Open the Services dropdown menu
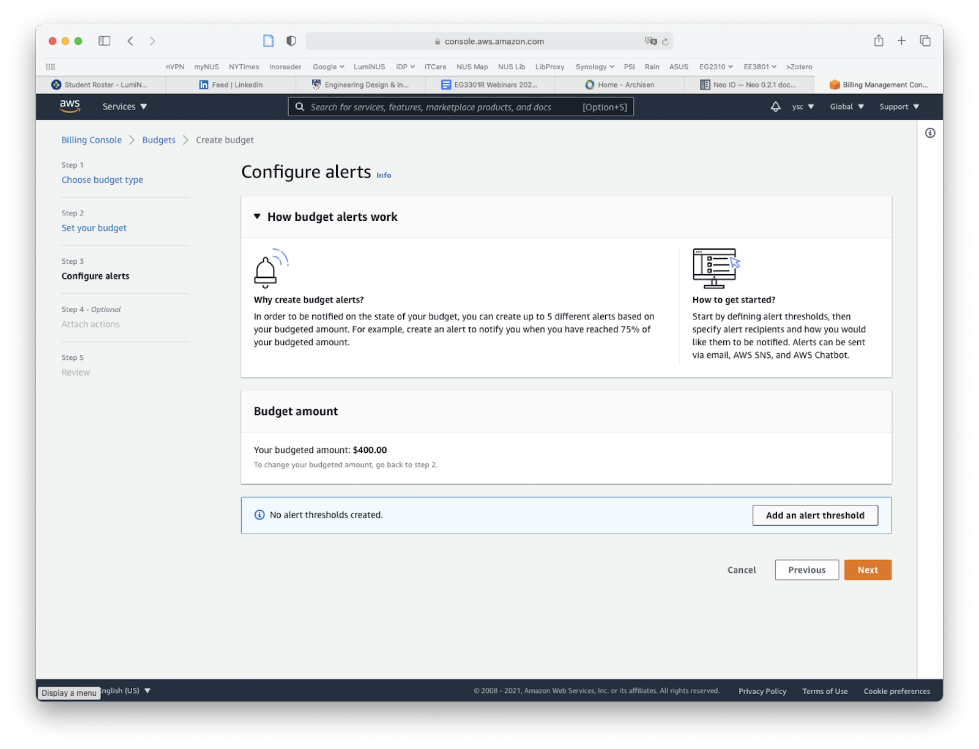979x749 pixels. click(x=125, y=106)
